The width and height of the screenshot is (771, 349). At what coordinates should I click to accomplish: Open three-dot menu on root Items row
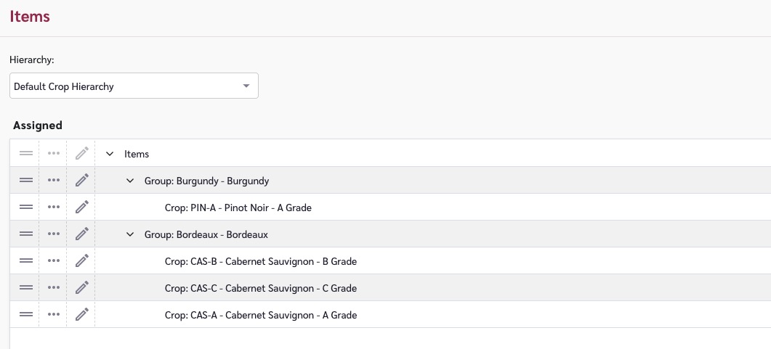(x=53, y=154)
